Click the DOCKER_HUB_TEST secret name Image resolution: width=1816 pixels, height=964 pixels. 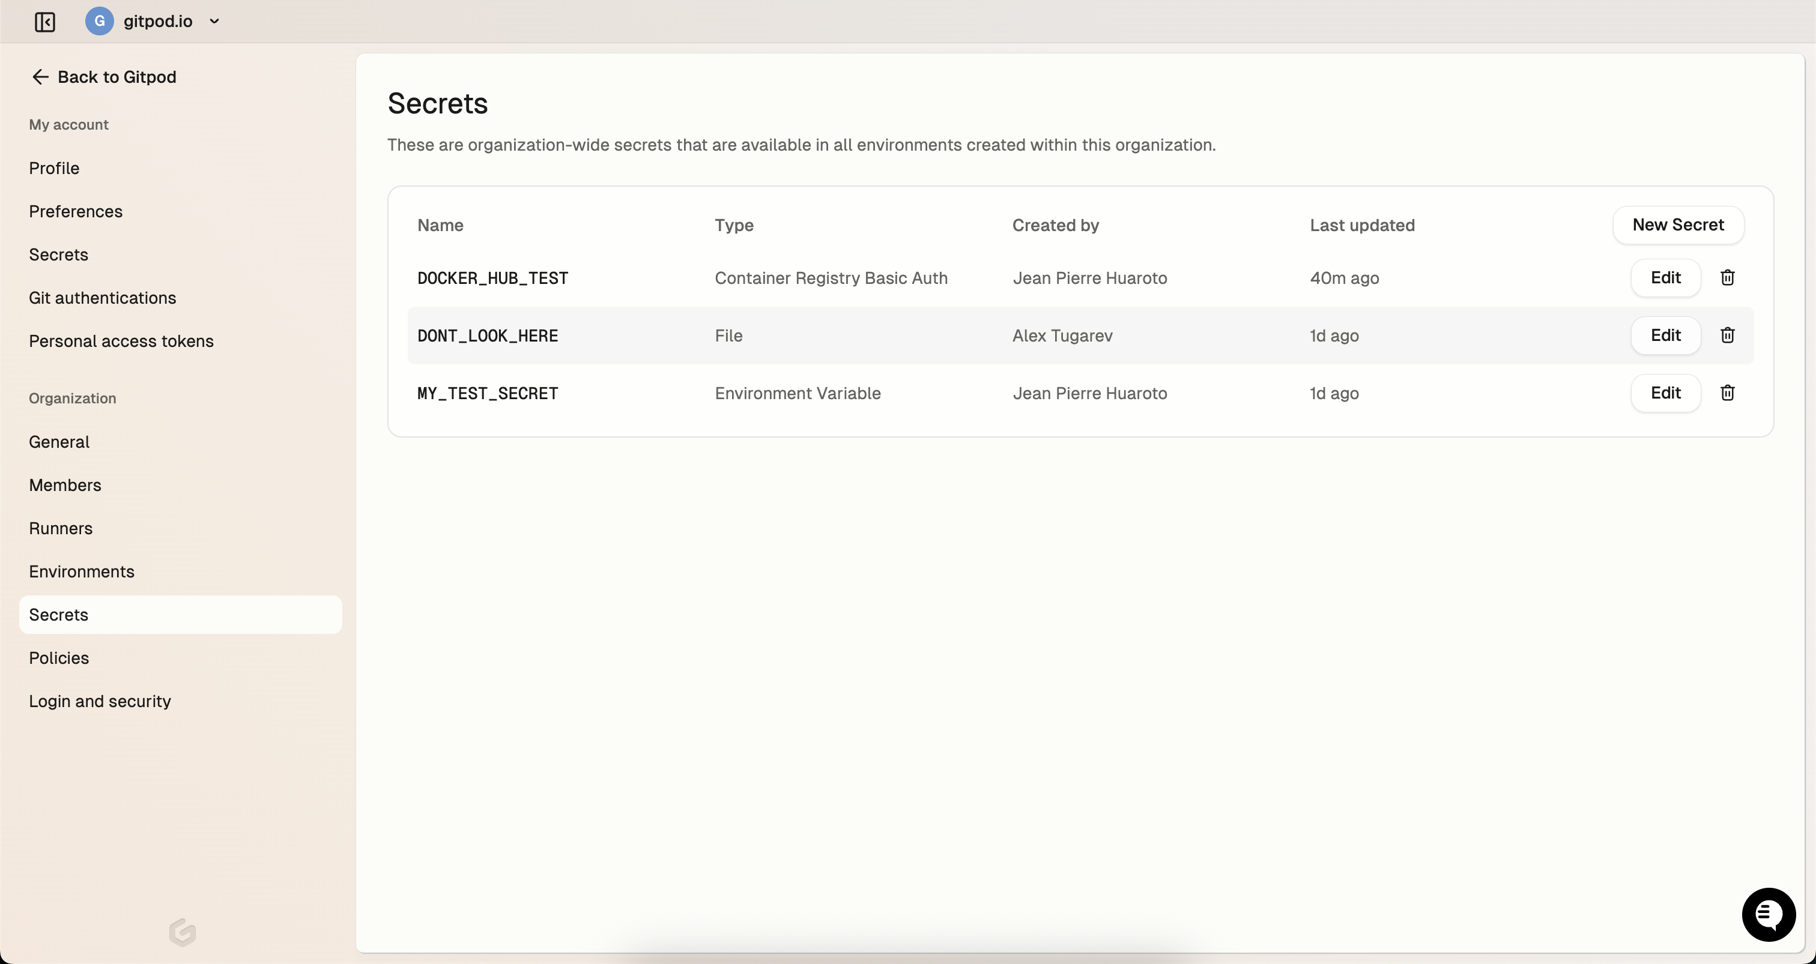(x=493, y=279)
